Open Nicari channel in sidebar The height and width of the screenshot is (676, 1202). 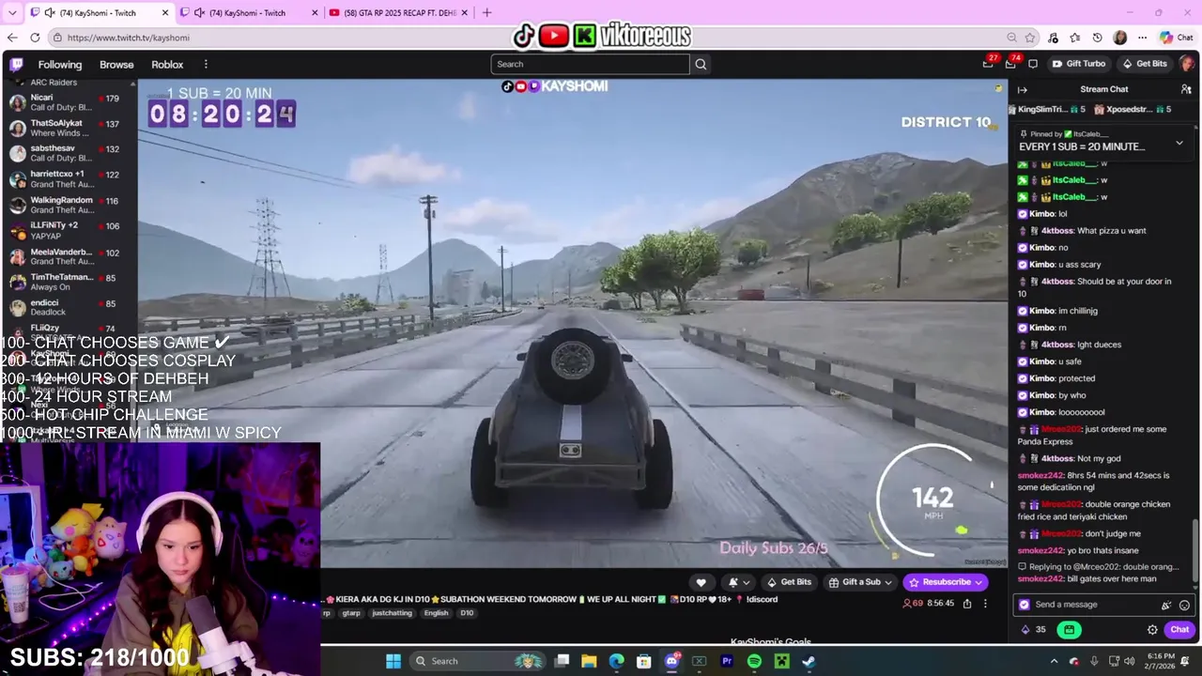click(69, 102)
